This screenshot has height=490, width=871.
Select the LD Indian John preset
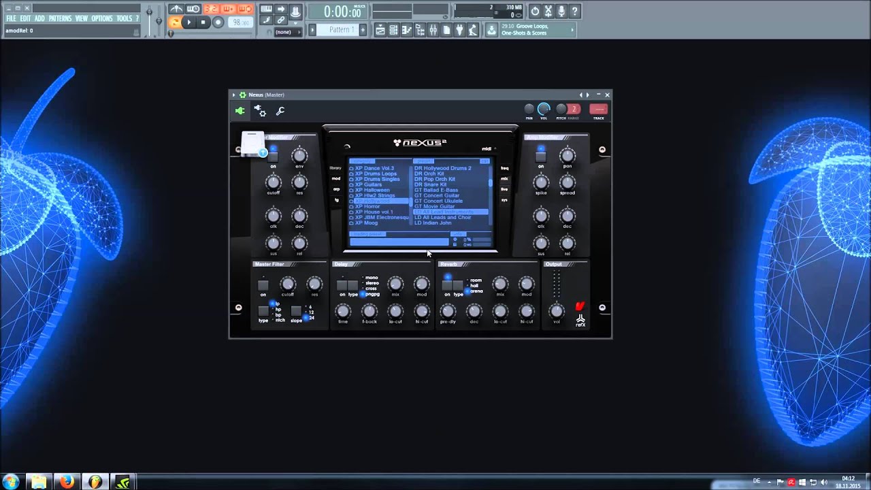click(433, 223)
